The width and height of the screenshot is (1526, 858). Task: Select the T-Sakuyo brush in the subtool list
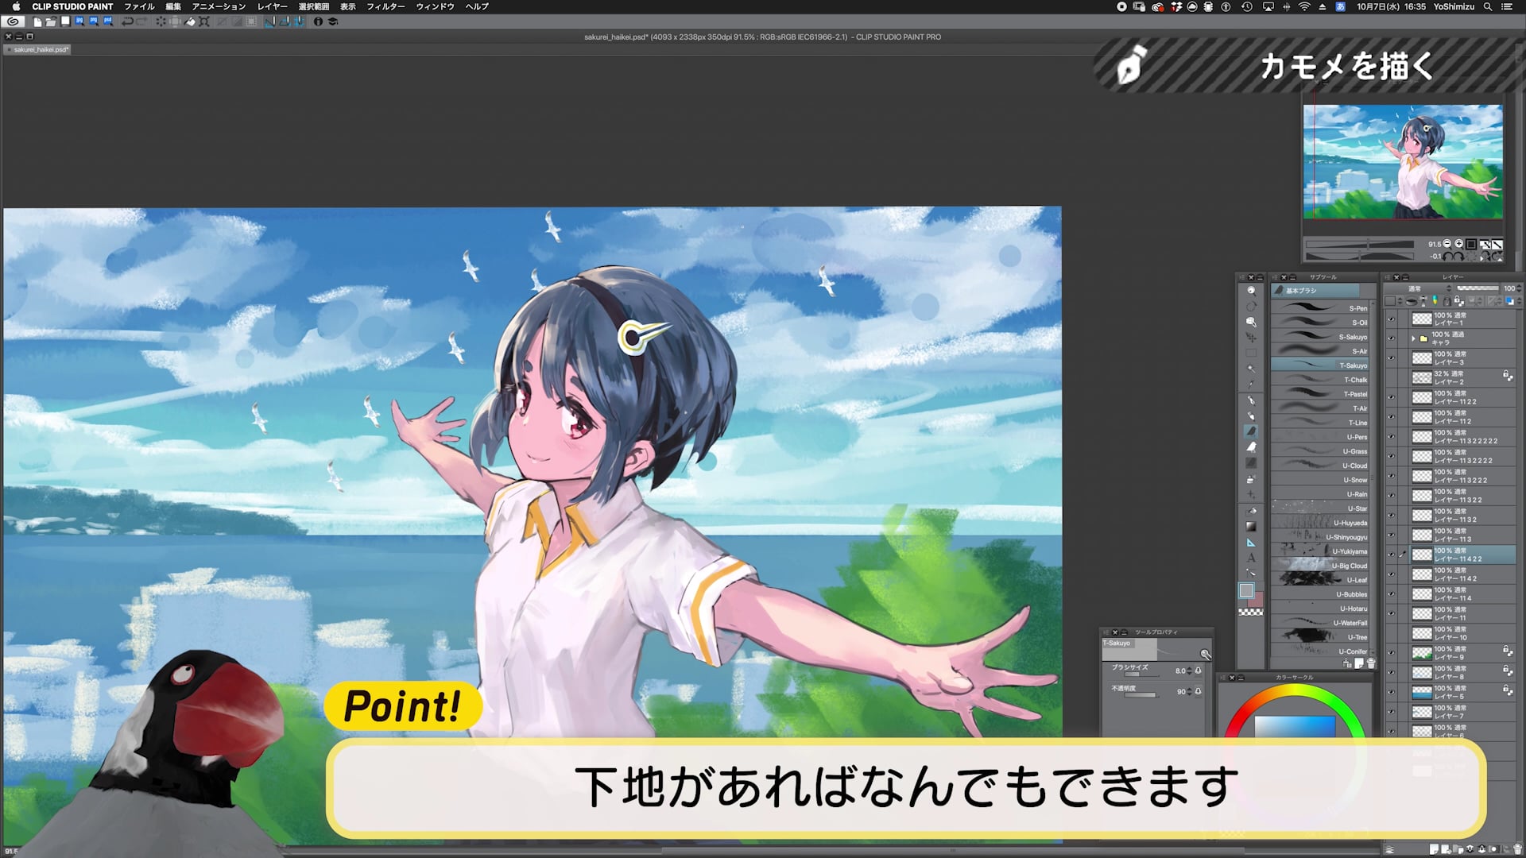point(1319,365)
